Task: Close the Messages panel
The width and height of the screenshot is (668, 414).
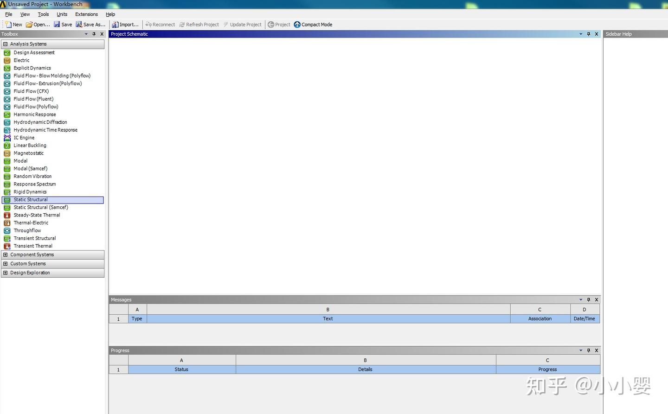Action: click(597, 300)
